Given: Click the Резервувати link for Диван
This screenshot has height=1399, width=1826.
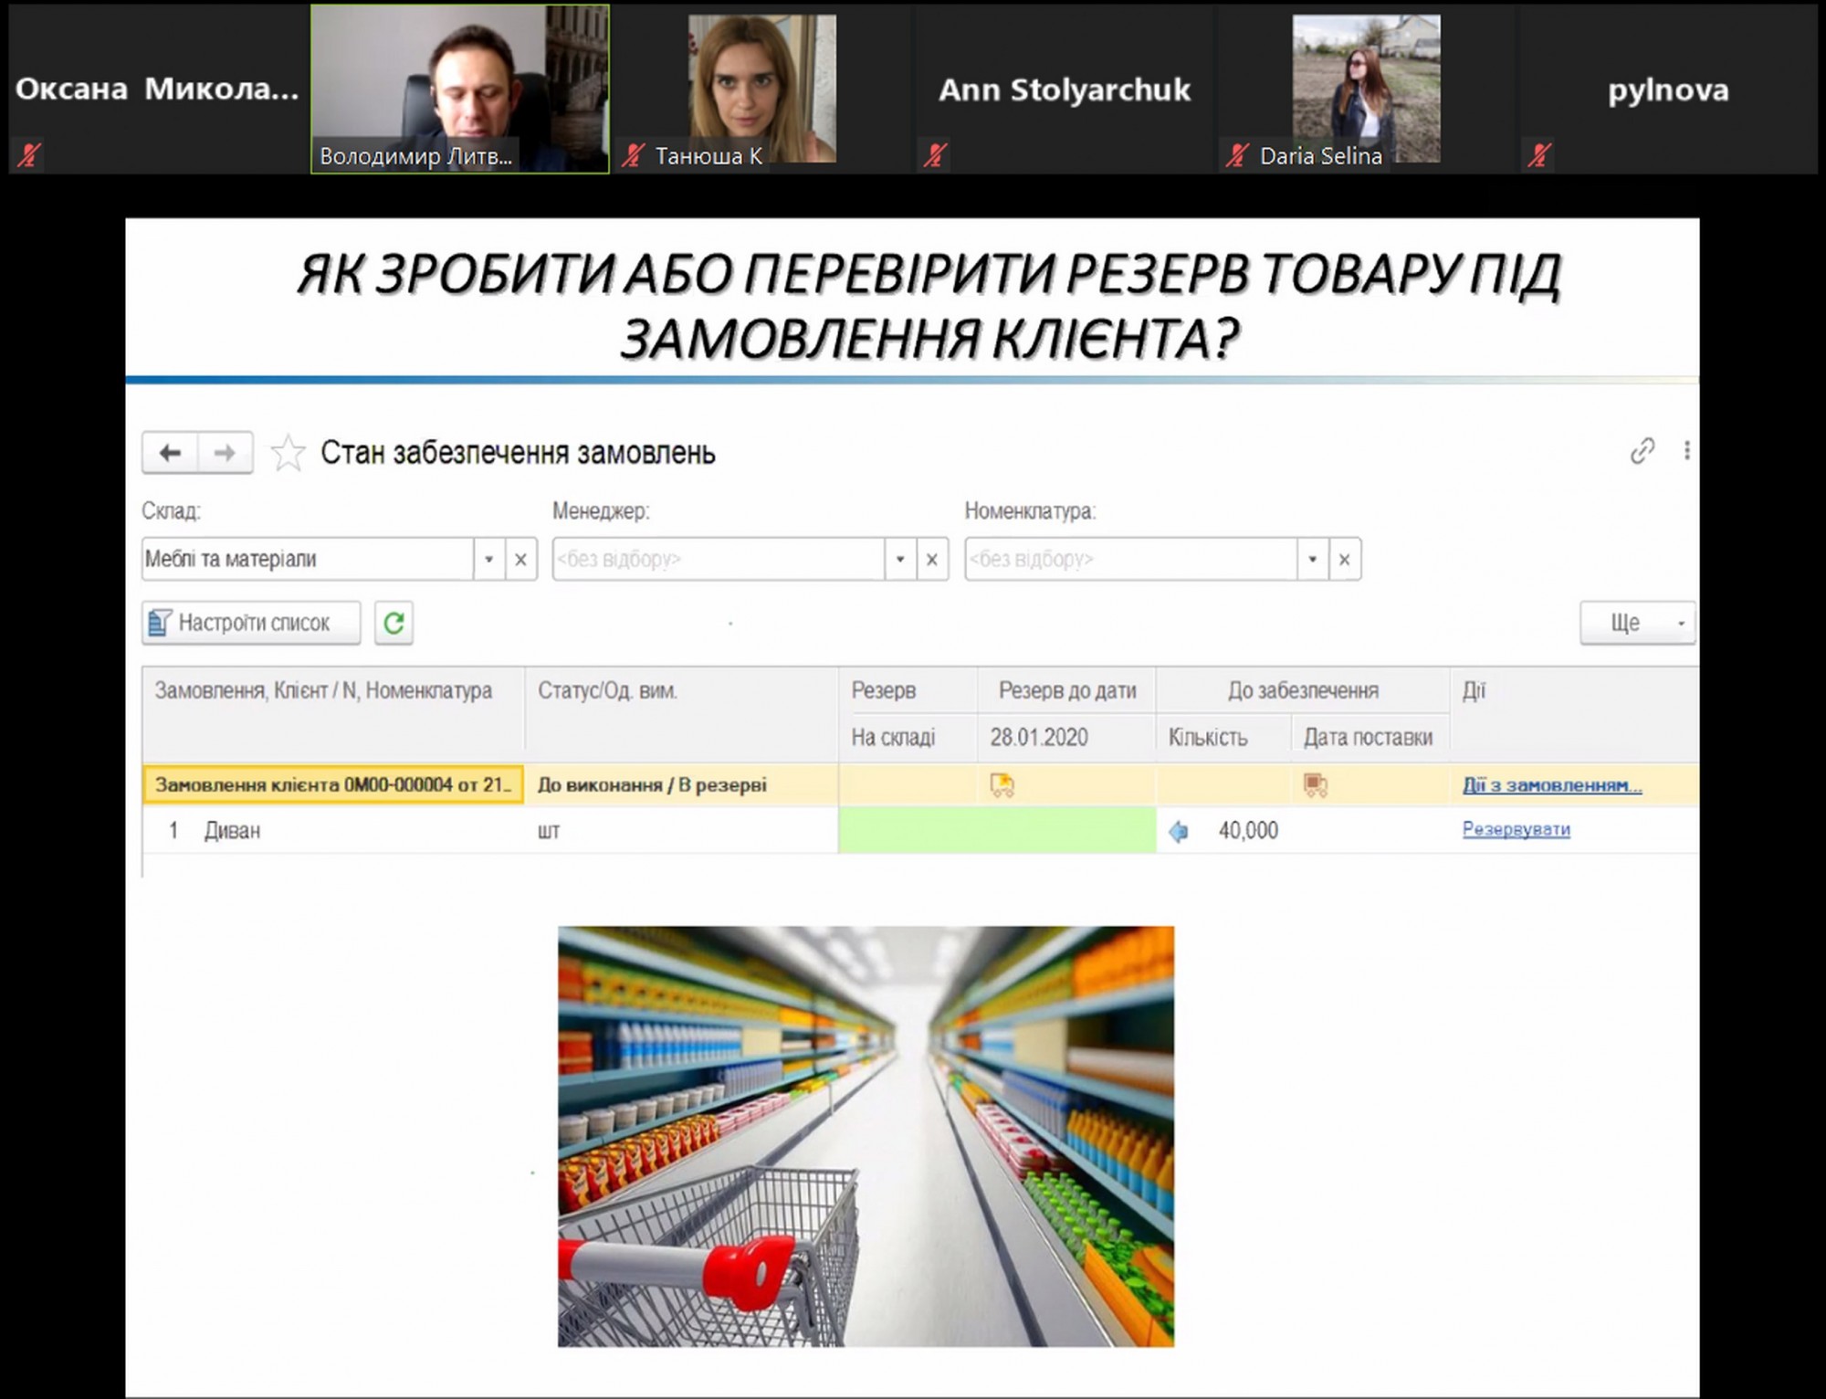Looking at the screenshot, I should click(x=1516, y=829).
